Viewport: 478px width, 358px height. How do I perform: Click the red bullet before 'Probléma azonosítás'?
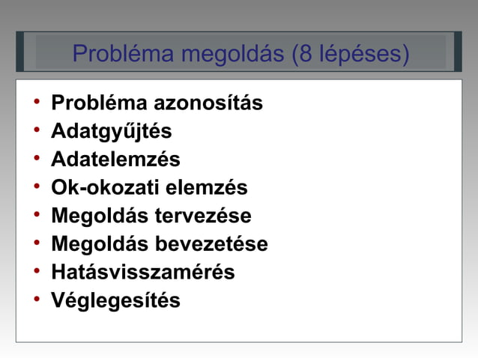click(37, 101)
